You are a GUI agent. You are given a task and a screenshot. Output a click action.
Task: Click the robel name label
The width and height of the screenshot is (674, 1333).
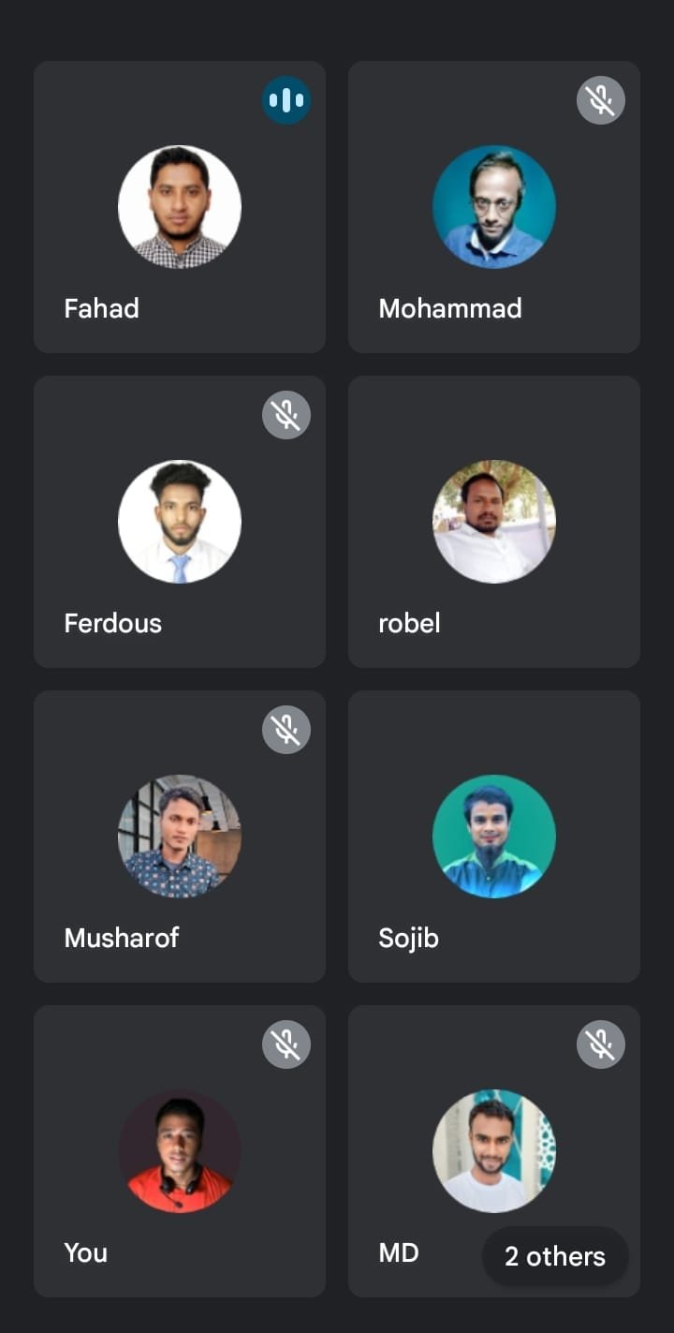tap(409, 623)
